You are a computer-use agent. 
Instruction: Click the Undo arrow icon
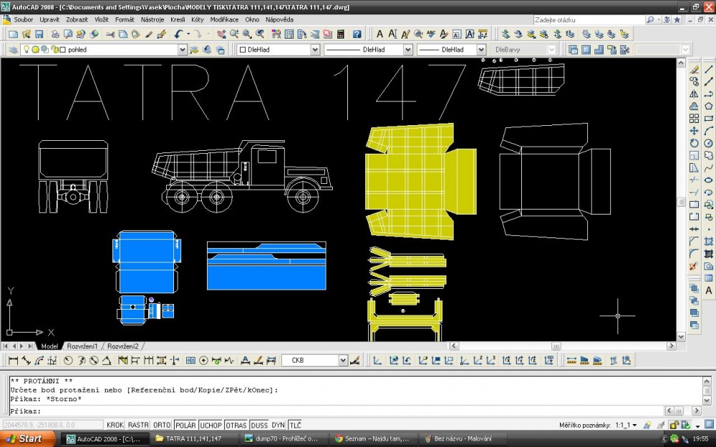[178, 34]
